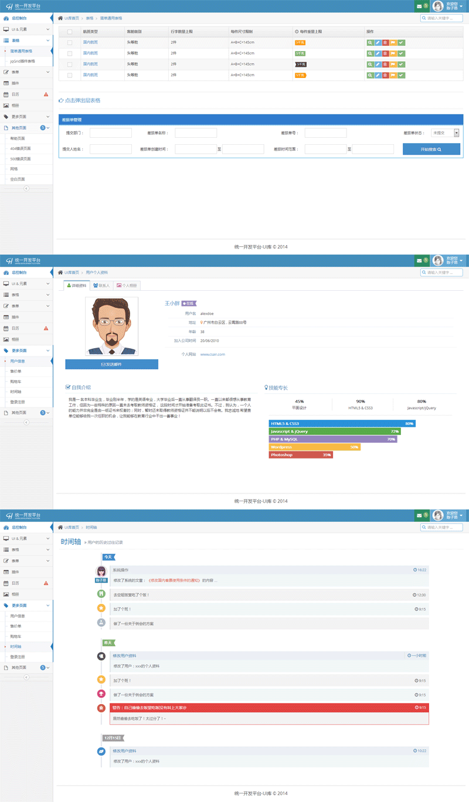Open the 个人相册 tab
The height and width of the screenshot is (802, 469).
(x=127, y=286)
